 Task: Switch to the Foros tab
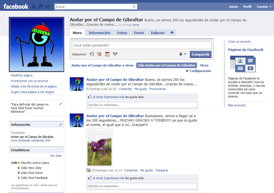[x=139, y=33]
